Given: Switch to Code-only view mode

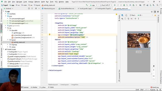Looking at the screenshot, I should (x=152, y=12).
